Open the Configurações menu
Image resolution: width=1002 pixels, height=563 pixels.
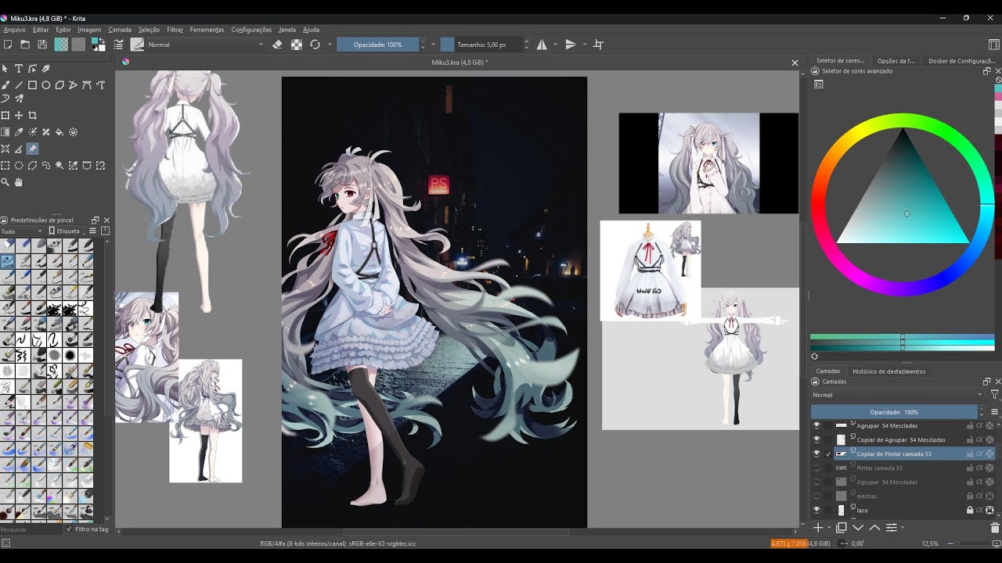(251, 30)
